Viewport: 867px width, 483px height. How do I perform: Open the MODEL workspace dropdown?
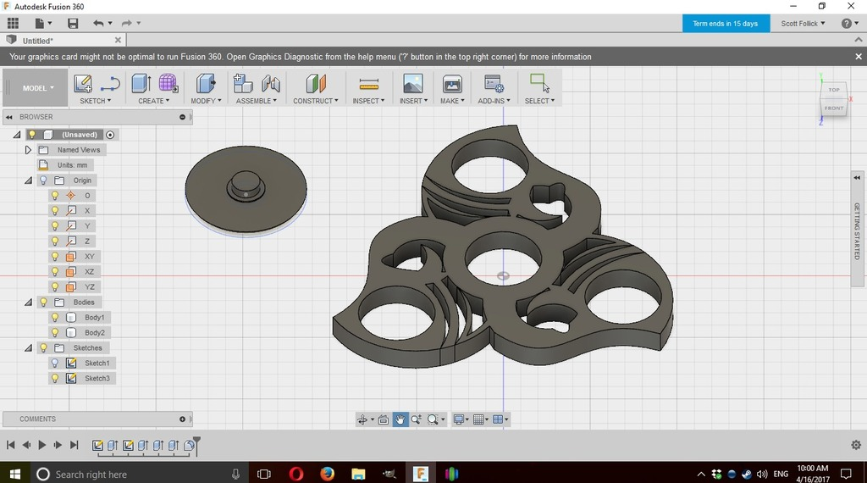coord(38,88)
